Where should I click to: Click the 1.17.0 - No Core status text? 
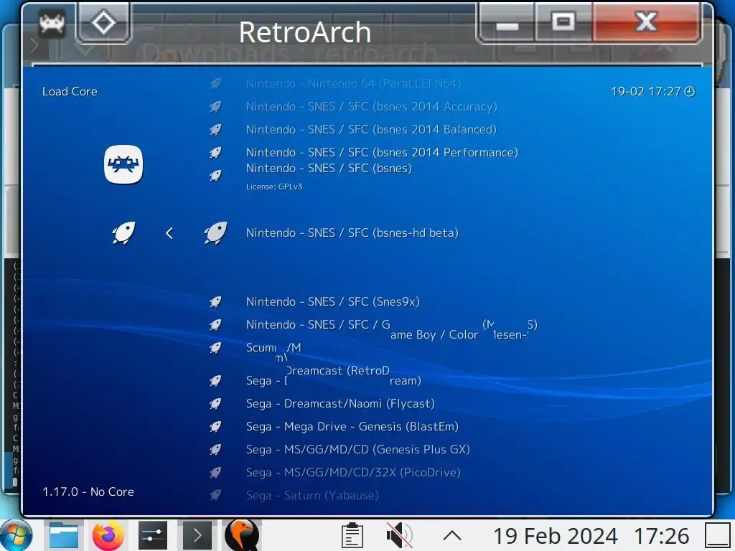pyautogui.click(x=88, y=491)
